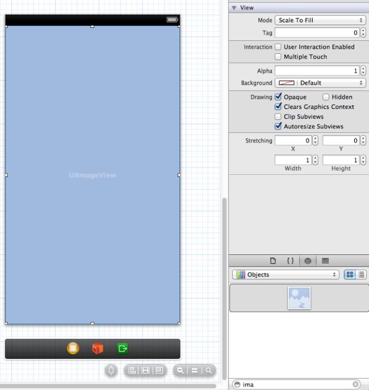Click the image view's right-middle resize handle
The height and width of the screenshot is (390, 369).
[179, 175]
